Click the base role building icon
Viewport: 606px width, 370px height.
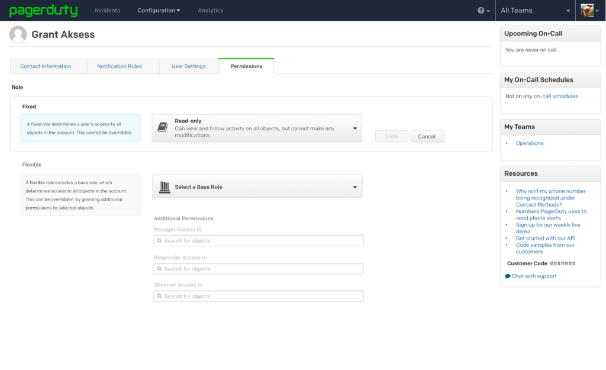pos(165,186)
